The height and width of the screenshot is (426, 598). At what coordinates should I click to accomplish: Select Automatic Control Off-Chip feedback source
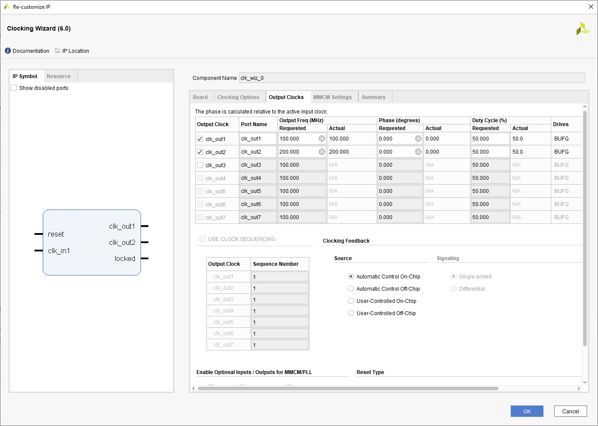click(351, 289)
